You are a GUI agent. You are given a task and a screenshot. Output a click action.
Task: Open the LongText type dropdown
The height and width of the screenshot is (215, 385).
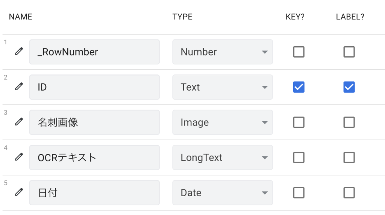coord(223,157)
